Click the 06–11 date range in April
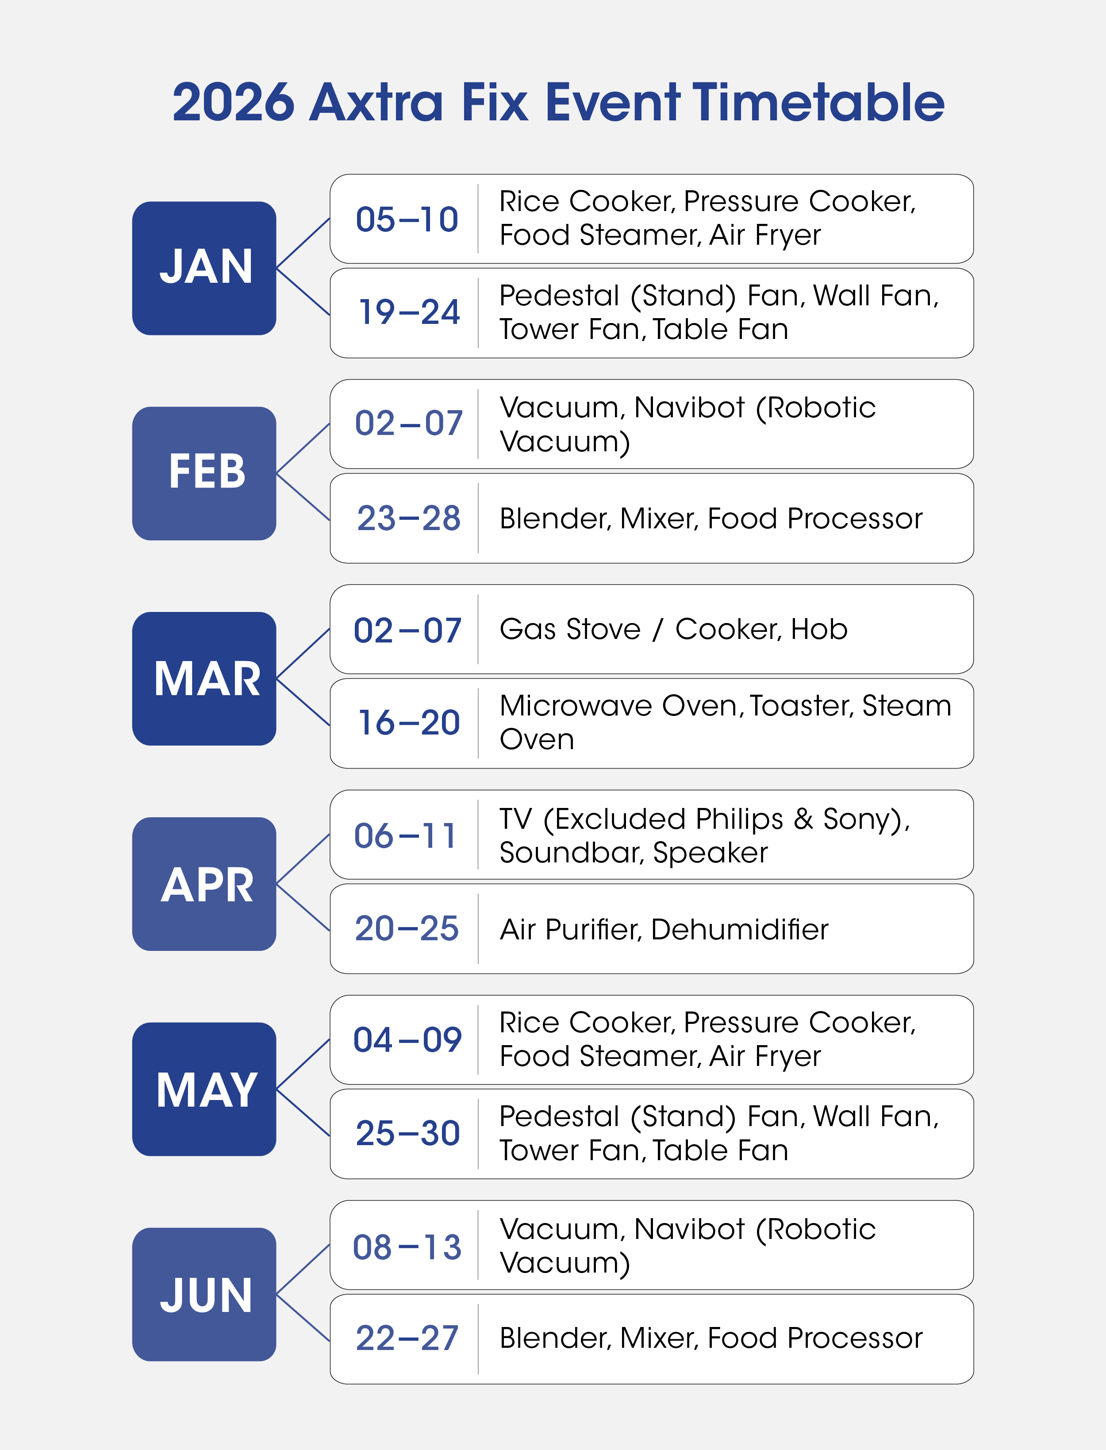This screenshot has width=1106, height=1450. (406, 836)
